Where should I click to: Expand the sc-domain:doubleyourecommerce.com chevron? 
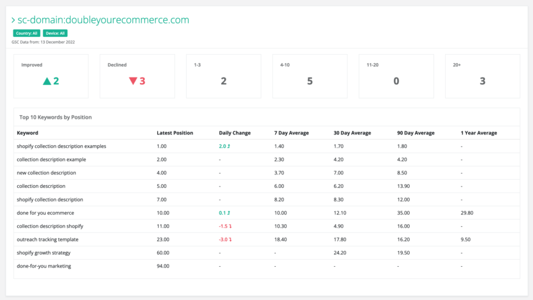(13, 20)
